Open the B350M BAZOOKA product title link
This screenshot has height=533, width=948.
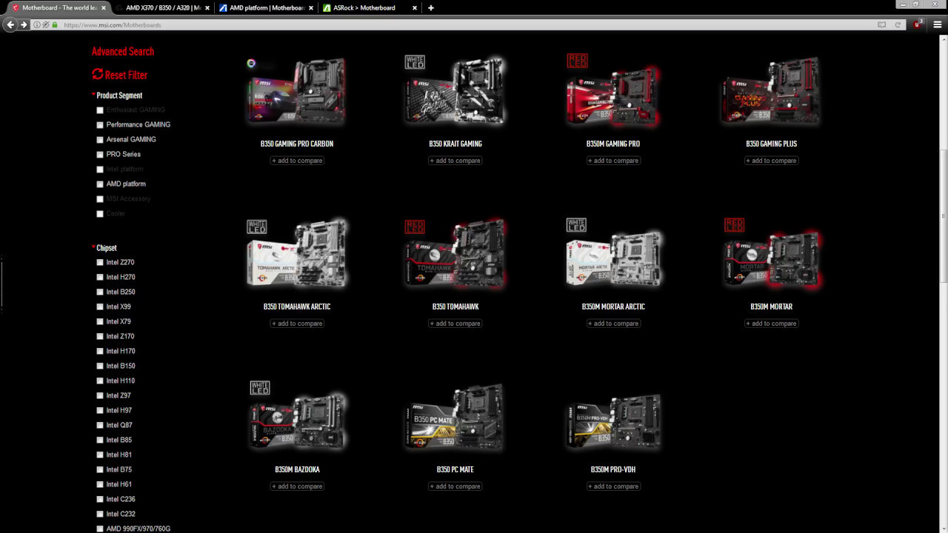point(297,469)
